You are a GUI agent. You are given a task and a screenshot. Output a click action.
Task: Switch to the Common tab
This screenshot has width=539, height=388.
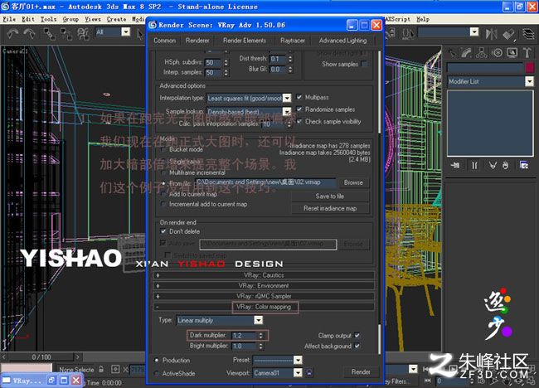tap(165, 41)
